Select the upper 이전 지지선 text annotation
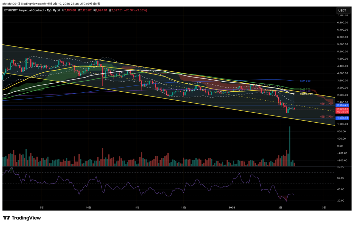The width and height of the screenshot is (354, 225). 327,103
